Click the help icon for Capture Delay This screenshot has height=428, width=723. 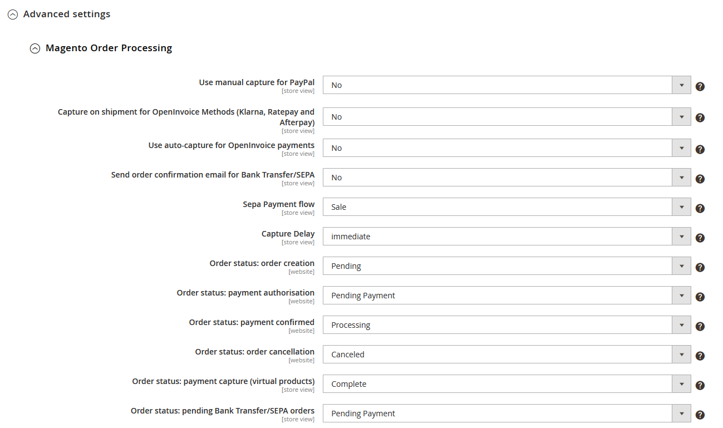tap(700, 238)
